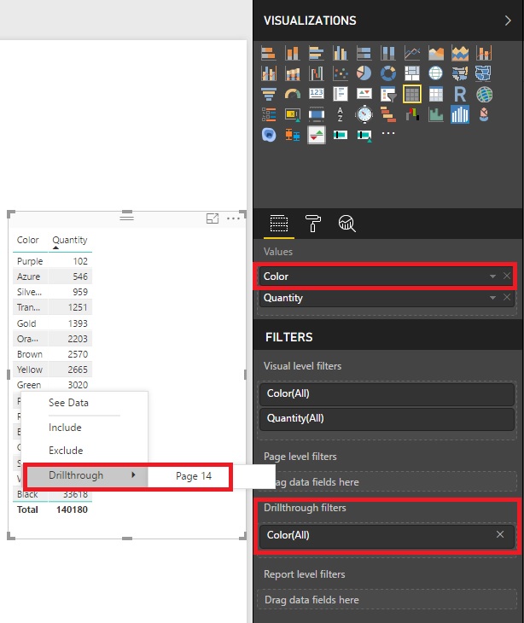Select the 100% stacked column chart visual
This screenshot has height=623, width=524.
(x=388, y=53)
